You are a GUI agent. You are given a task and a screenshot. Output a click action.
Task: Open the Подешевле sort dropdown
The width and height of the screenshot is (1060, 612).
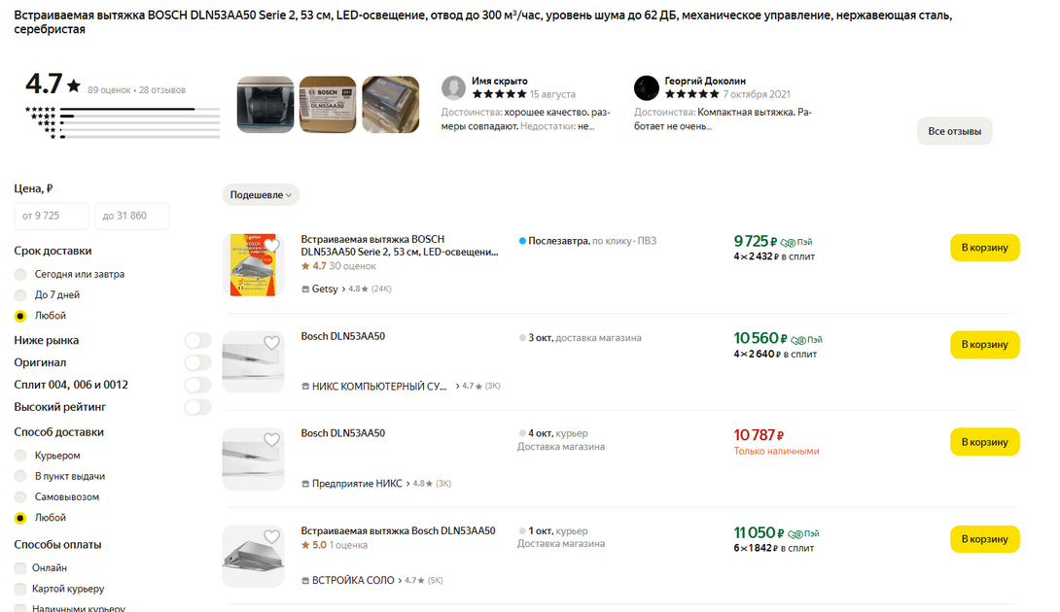(x=261, y=194)
